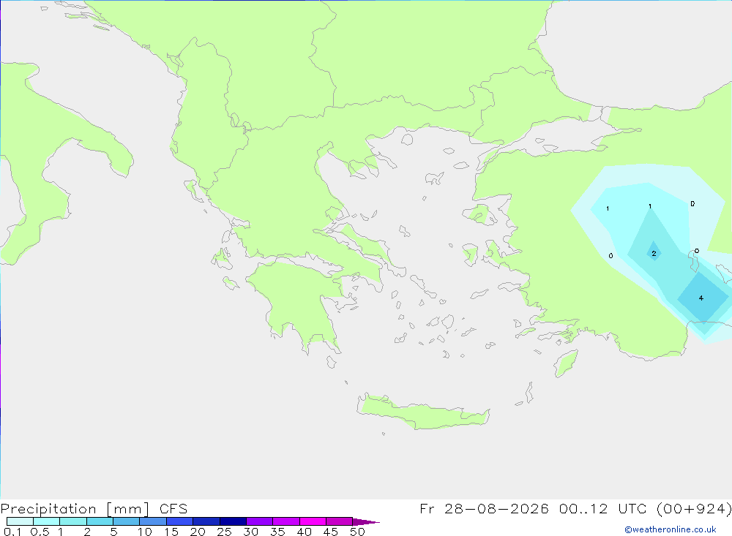Click the 0.1–0.5 mm legend color swatch
The height and width of the screenshot is (536, 732).
click(20, 521)
